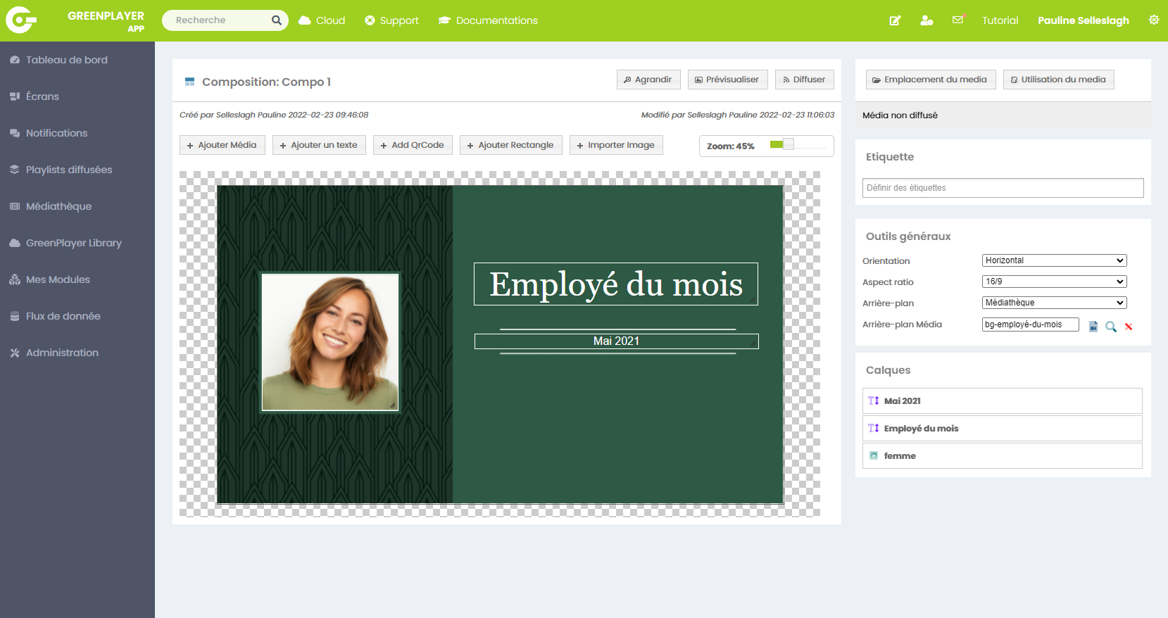Open the Aspect ratio dropdown
This screenshot has width=1168, height=618.
click(1055, 282)
